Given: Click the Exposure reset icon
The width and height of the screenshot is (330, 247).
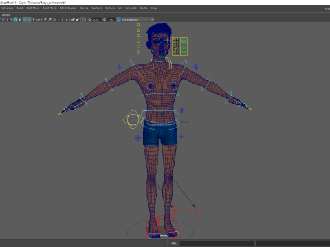Looking at the screenshot, I should click(x=89, y=19).
